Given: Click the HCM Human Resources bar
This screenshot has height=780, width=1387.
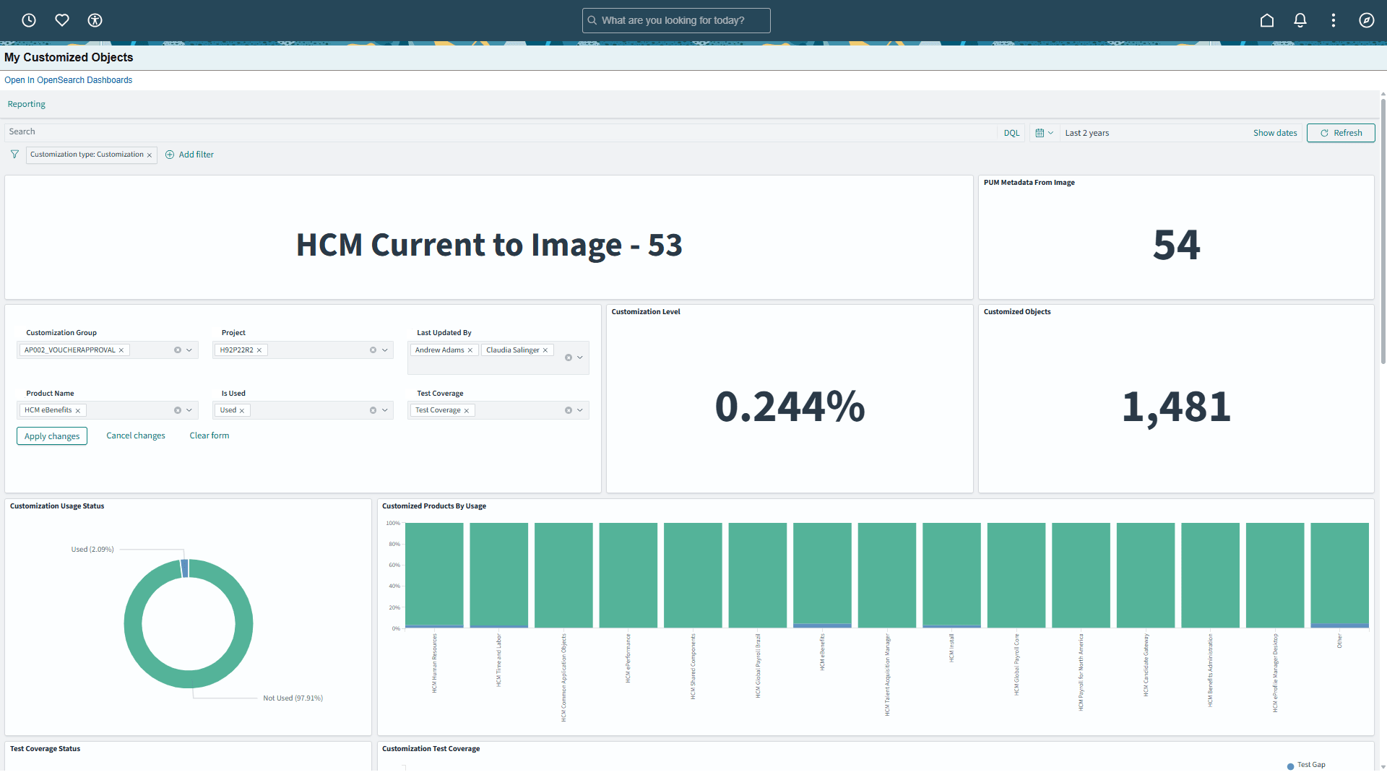Looking at the screenshot, I should tap(434, 575).
